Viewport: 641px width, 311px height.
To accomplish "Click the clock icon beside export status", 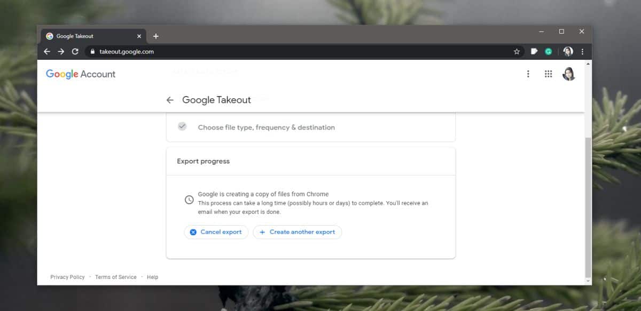I will click(189, 200).
